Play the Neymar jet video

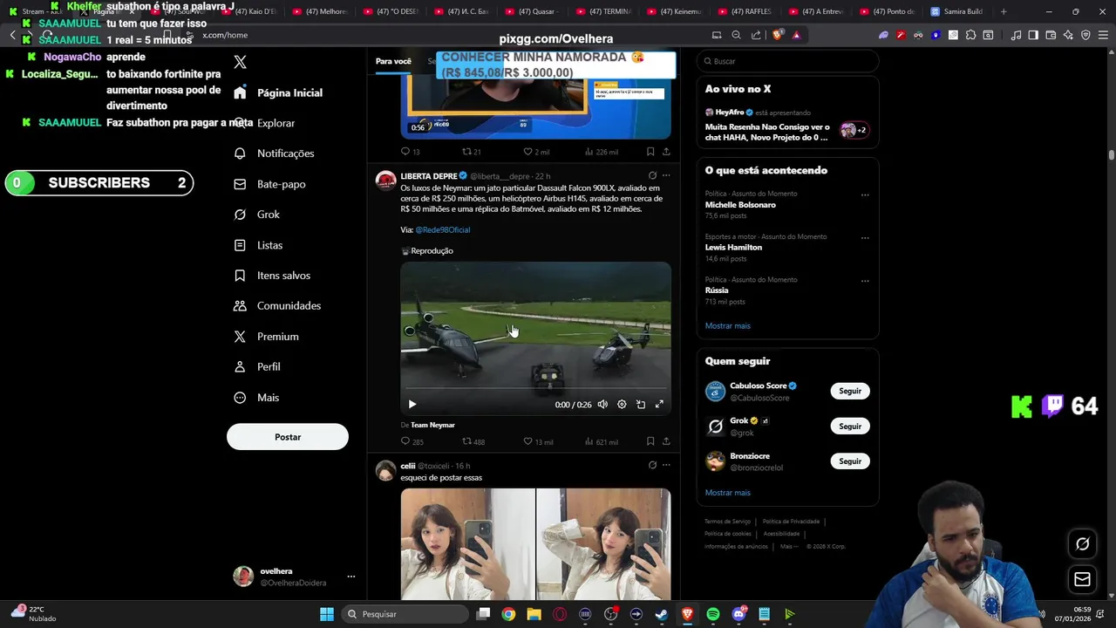click(x=412, y=404)
